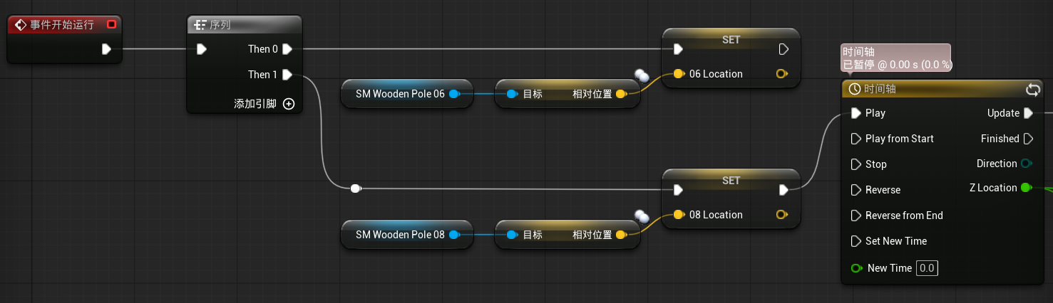Click the 添加引脚 plus icon
1053x303 pixels.
(x=289, y=104)
